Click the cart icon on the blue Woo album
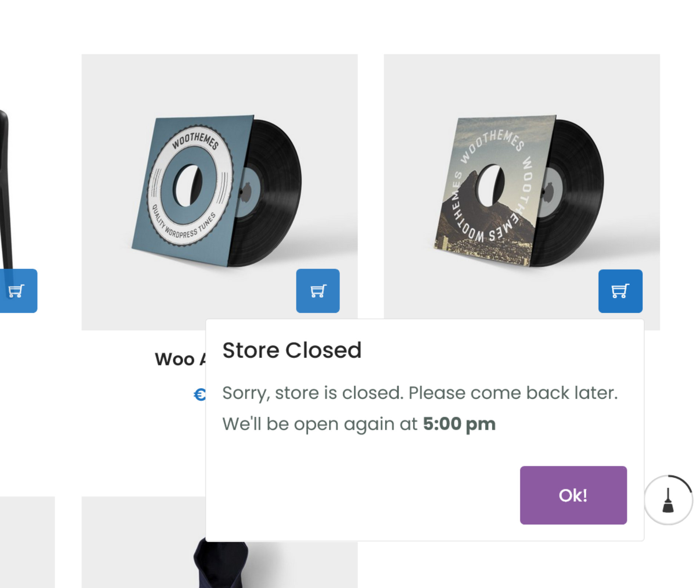The image size is (698, 588). [x=318, y=291]
